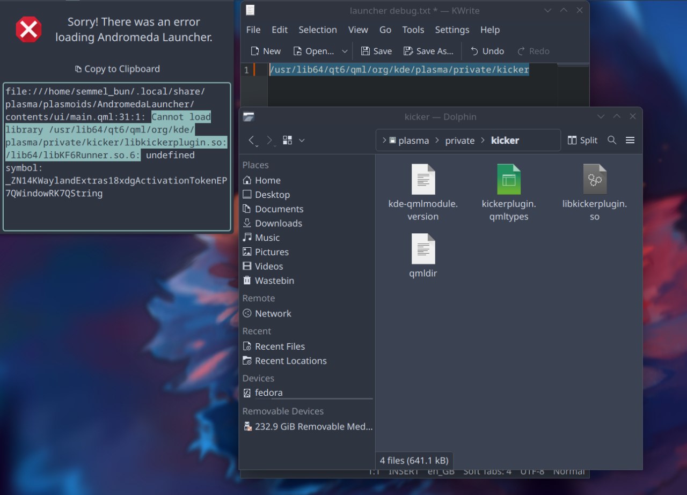Click the selected path text in KWrite editor
This screenshot has height=495, width=687.
click(399, 70)
